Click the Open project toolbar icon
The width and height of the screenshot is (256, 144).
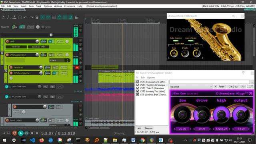tap(9, 17)
